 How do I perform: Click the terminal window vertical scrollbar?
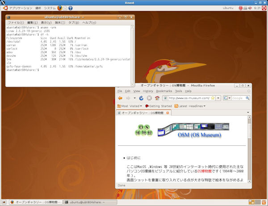tap(132, 56)
